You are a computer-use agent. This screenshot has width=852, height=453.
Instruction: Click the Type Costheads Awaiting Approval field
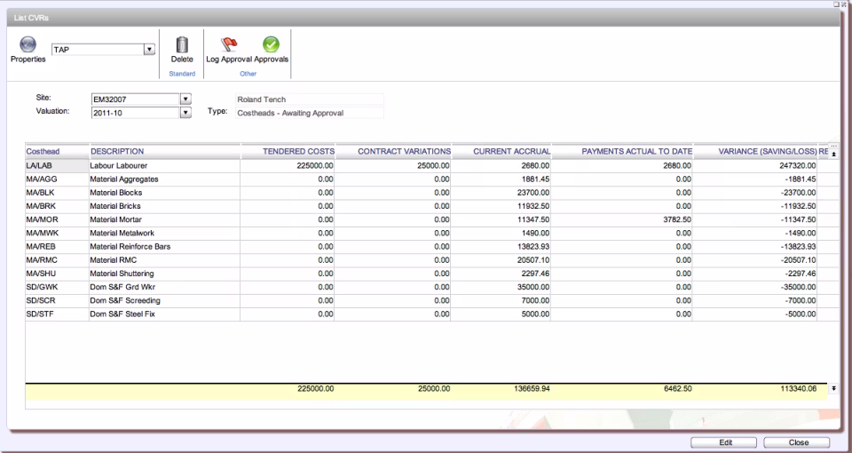(310, 113)
